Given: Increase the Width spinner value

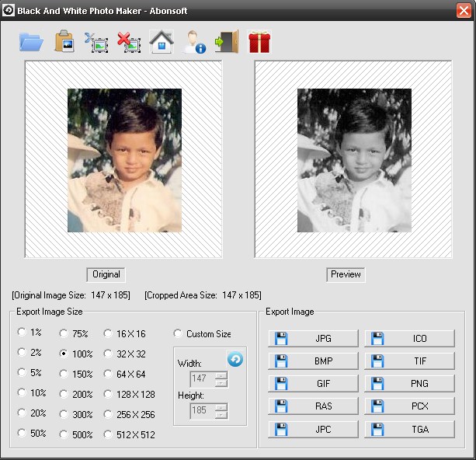Looking at the screenshot, I should point(221,375).
